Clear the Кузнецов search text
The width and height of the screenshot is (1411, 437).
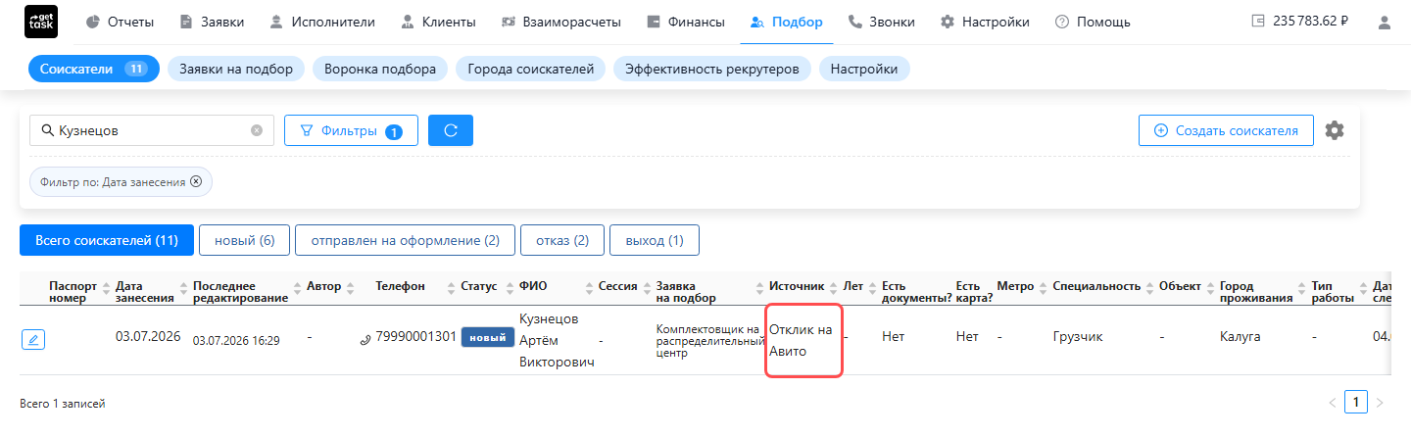click(x=257, y=130)
